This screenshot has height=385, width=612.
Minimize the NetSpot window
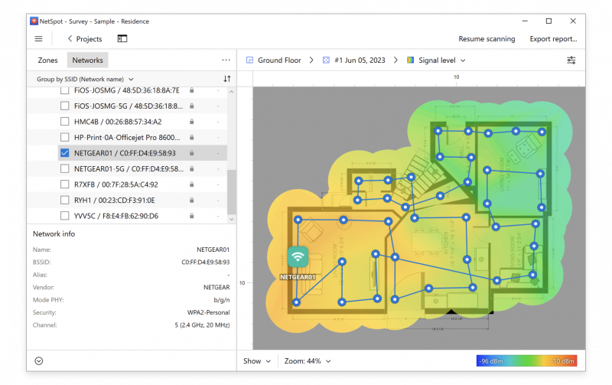525,21
